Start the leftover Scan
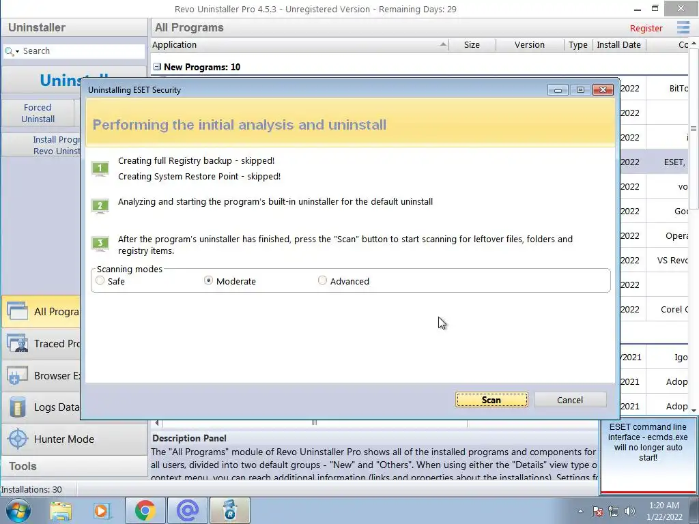The width and height of the screenshot is (699, 524). [491, 400]
